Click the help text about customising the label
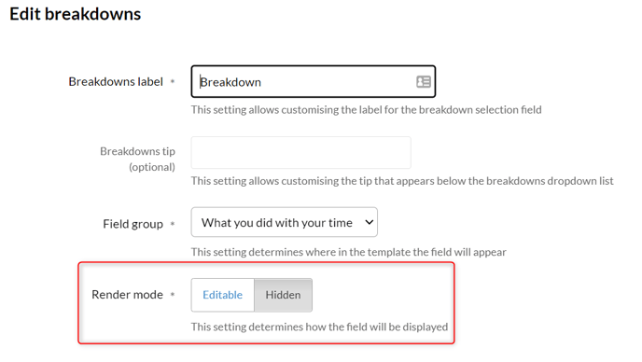The width and height of the screenshot is (642, 362). click(x=367, y=110)
